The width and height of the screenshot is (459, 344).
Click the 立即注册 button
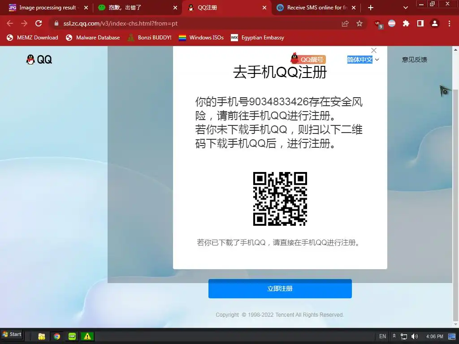click(280, 289)
